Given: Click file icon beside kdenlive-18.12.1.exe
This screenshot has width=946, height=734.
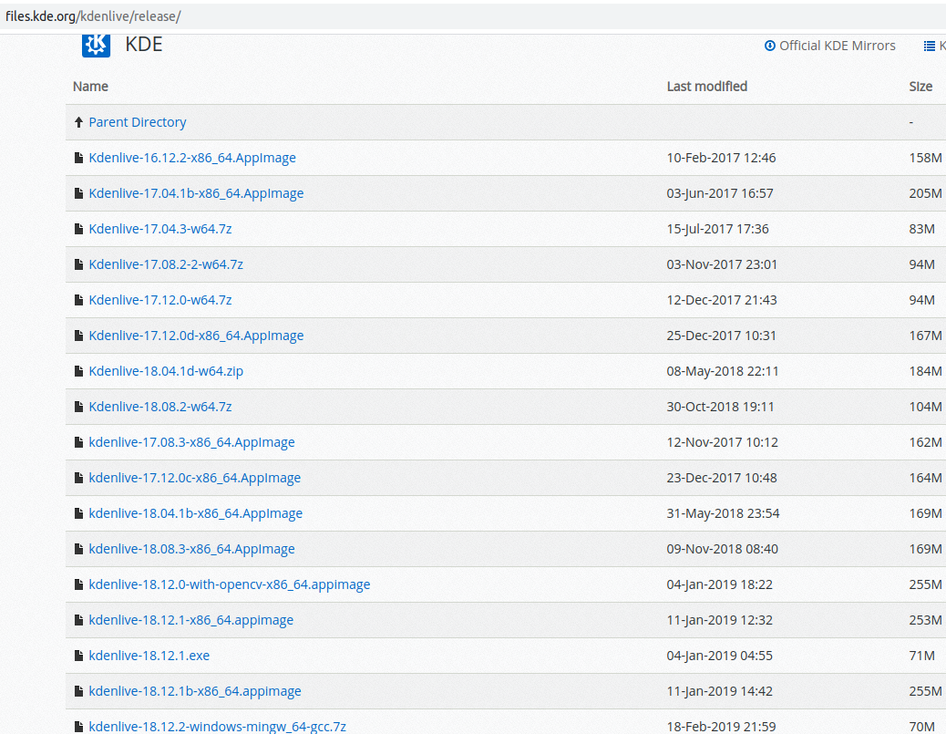Looking at the screenshot, I should 78,656.
